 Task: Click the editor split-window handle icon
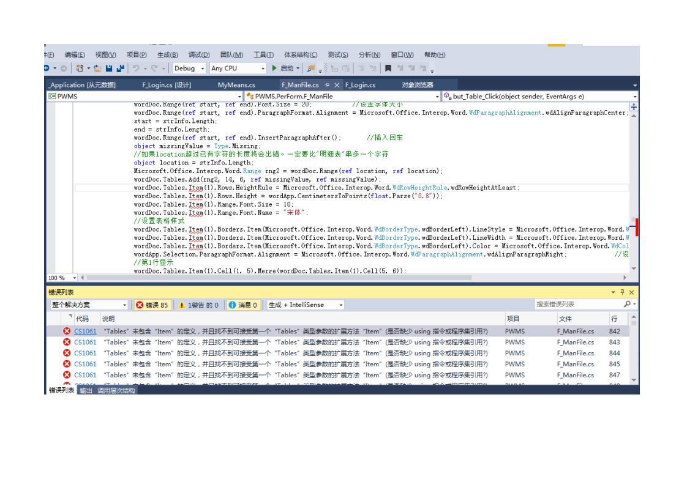click(634, 107)
